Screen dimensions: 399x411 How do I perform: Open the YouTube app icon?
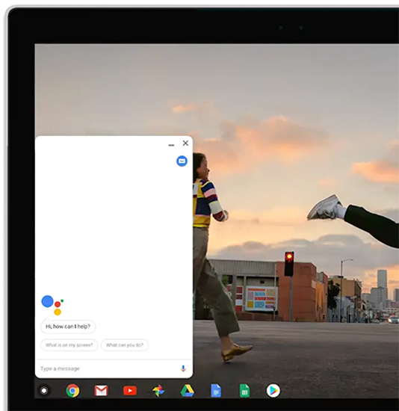[x=130, y=391]
